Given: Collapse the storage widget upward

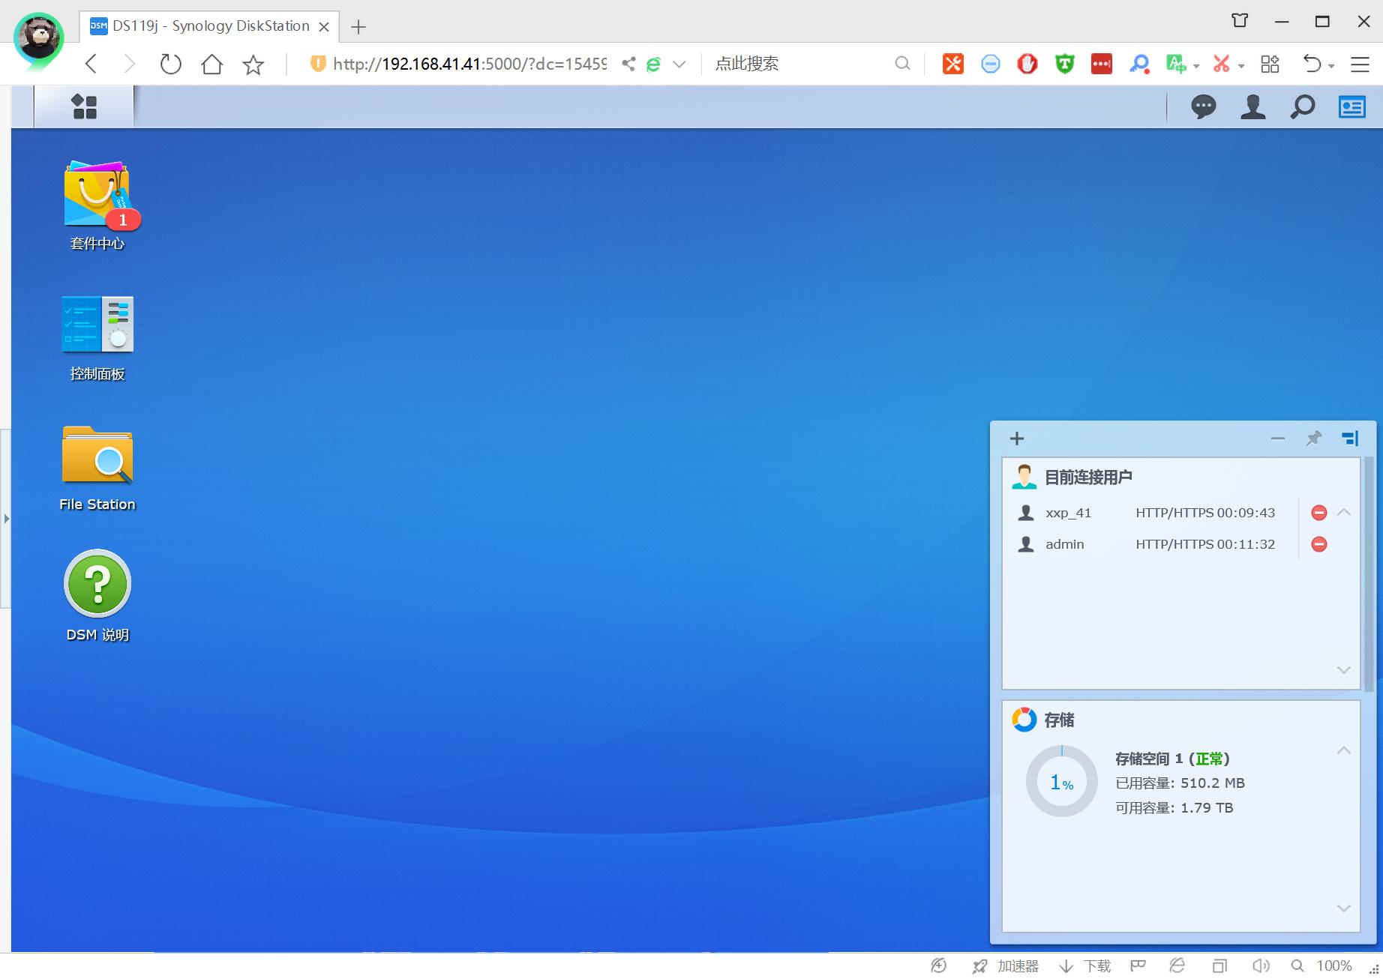Looking at the screenshot, I should pos(1343,750).
